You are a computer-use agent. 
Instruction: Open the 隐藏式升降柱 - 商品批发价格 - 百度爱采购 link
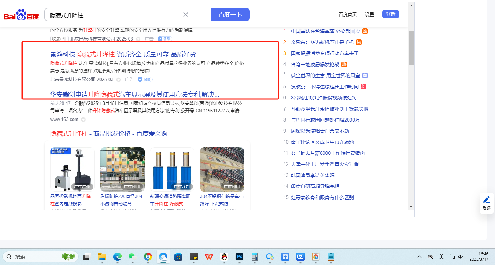tap(109, 134)
